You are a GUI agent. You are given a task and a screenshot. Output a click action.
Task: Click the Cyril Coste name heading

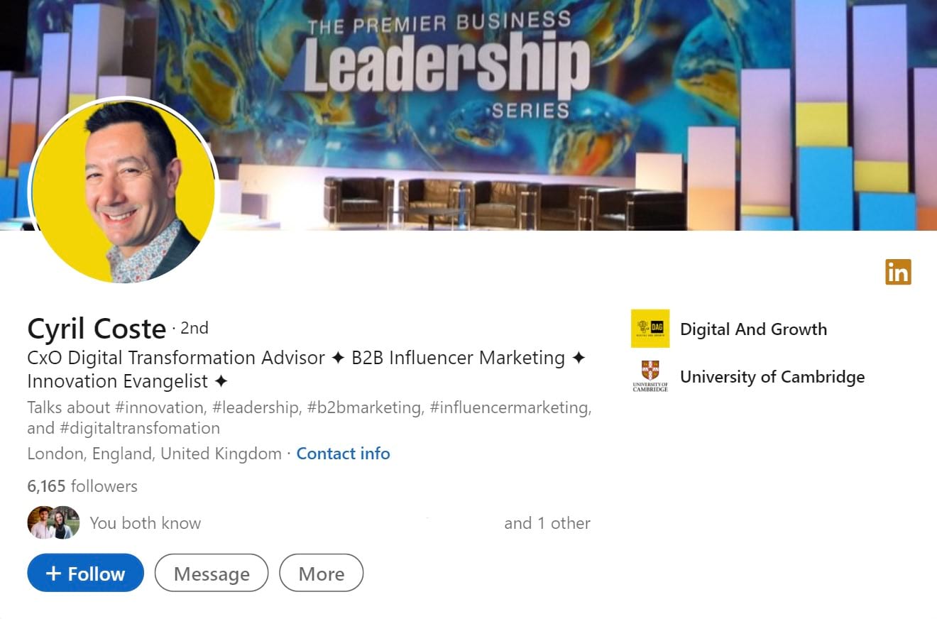[x=97, y=329]
